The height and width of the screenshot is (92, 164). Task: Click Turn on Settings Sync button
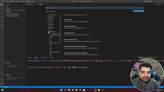[x=138, y=11]
